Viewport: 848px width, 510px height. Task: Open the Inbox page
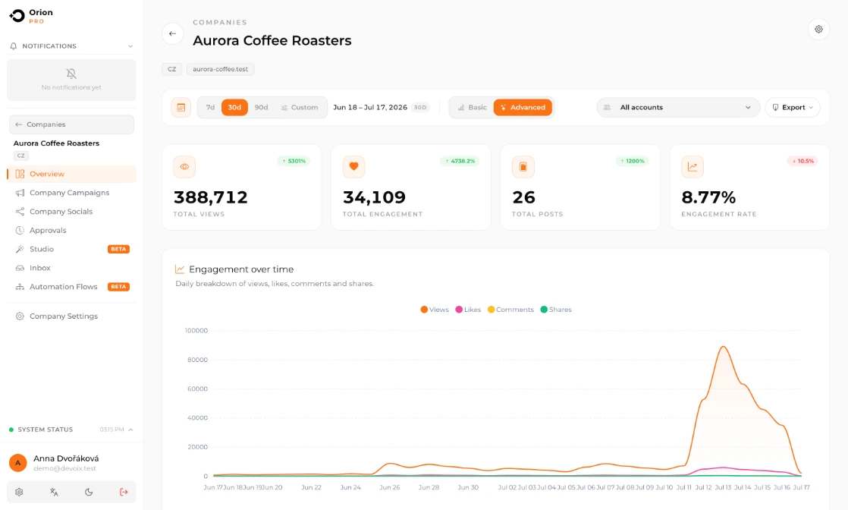pos(71,268)
